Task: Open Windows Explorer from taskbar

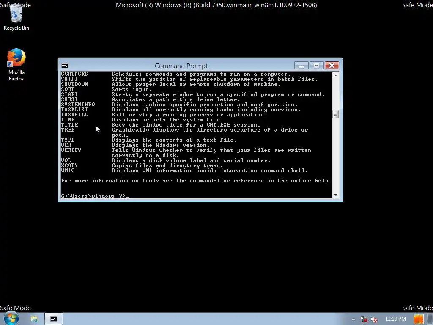Action: coord(34,319)
